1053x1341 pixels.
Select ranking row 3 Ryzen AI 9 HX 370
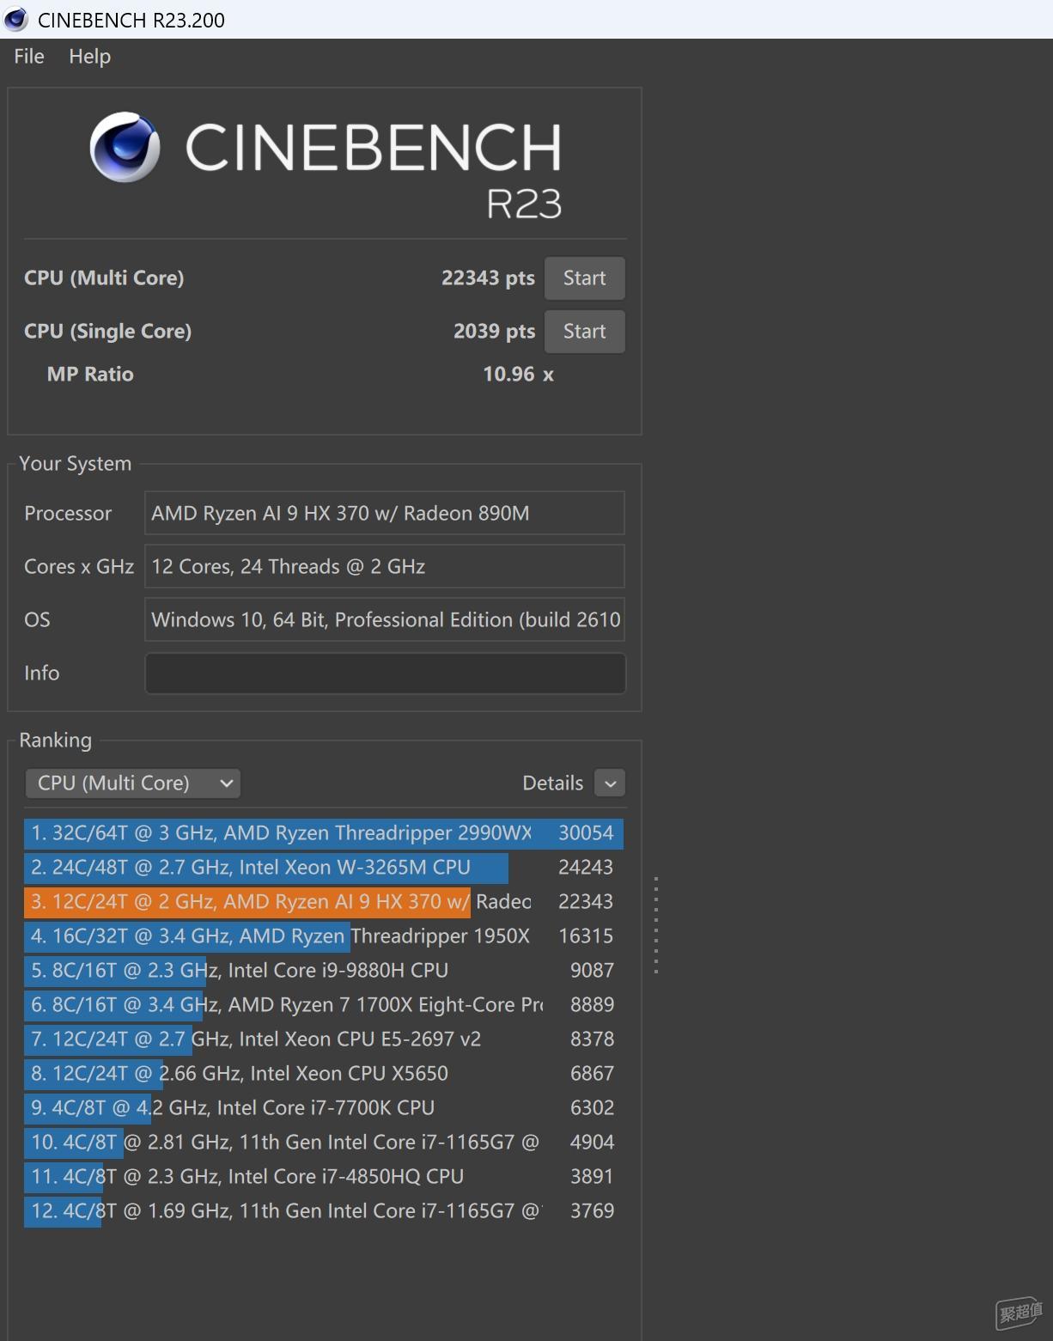click(324, 902)
